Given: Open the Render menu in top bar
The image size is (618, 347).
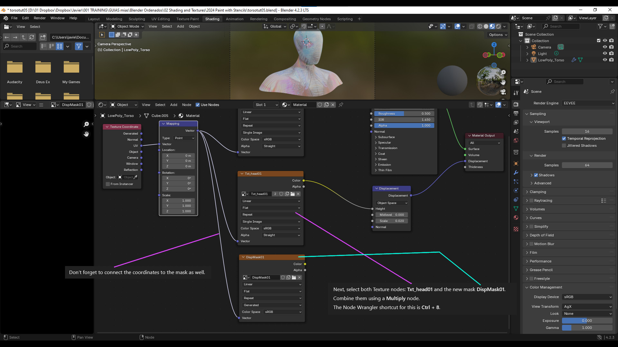Looking at the screenshot, I should pos(40,18).
